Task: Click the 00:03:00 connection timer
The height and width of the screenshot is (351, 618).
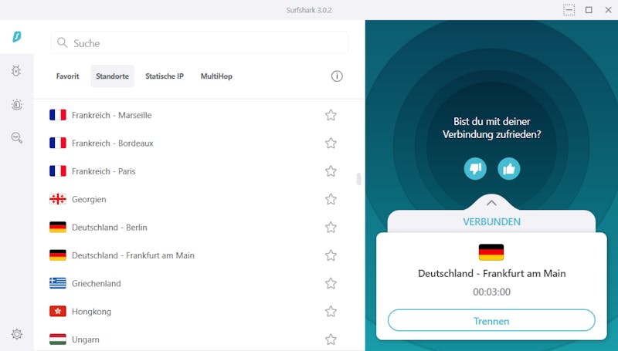Action: [491, 292]
